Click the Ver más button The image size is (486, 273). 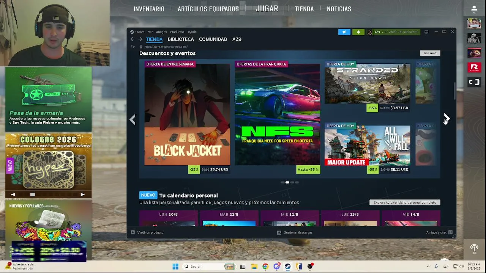point(430,53)
